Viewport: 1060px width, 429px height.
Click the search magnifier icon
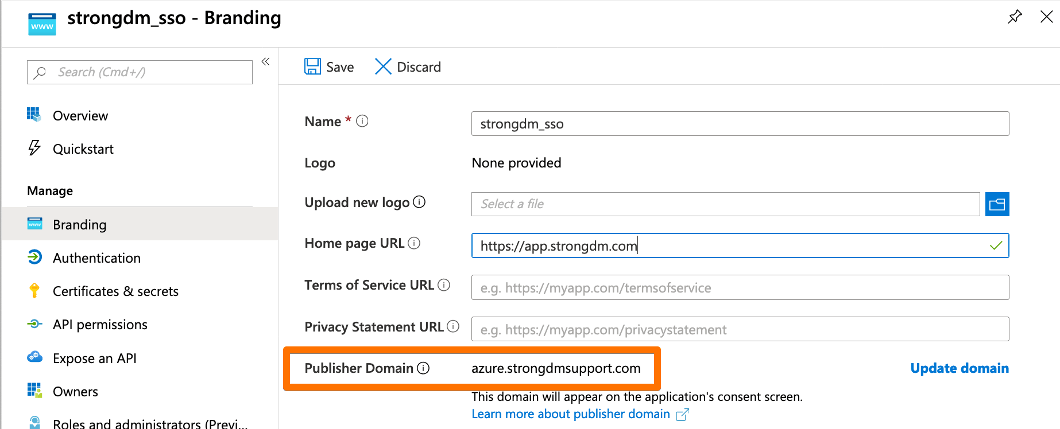(40, 72)
